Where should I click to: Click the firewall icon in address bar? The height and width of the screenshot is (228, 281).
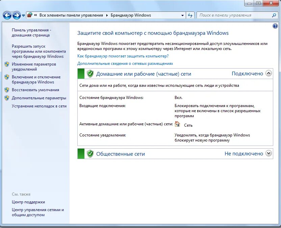click(30, 15)
